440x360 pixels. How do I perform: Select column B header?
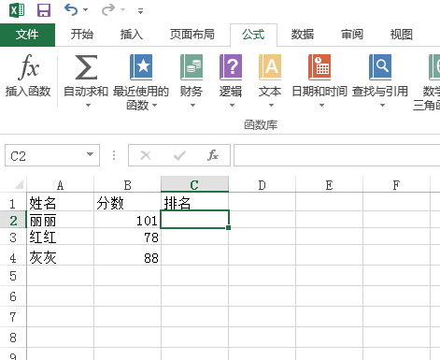click(127, 185)
